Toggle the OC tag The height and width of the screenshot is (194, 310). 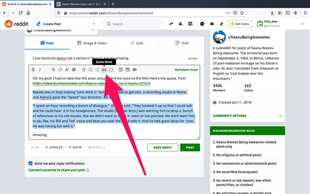(x=35, y=147)
